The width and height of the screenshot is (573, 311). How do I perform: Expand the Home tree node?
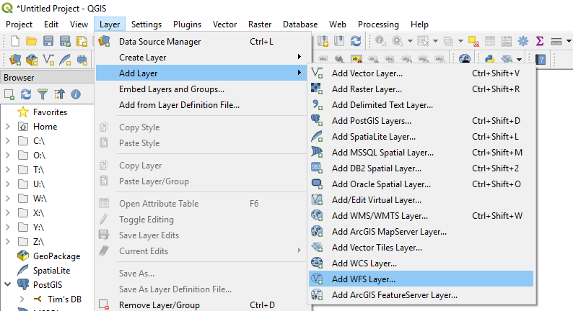coord(8,127)
